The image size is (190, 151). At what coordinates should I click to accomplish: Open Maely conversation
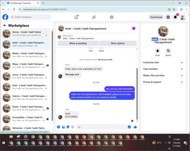(25, 55)
